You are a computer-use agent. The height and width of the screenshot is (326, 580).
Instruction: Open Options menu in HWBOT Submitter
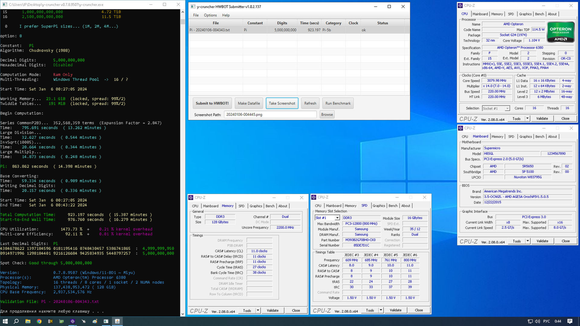point(210,15)
